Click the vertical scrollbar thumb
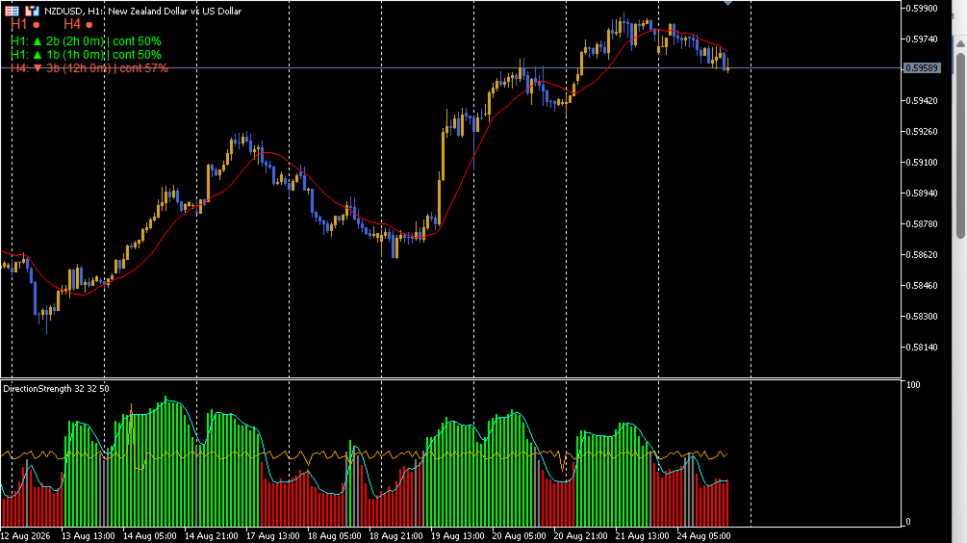 click(x=960, y=145)
